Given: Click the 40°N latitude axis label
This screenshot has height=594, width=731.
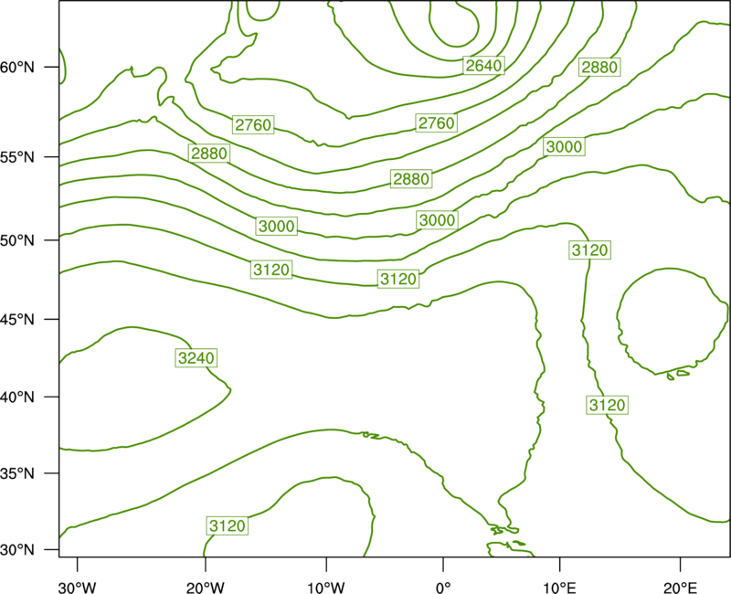Looking at the screenshot, I should coord(17,398).
